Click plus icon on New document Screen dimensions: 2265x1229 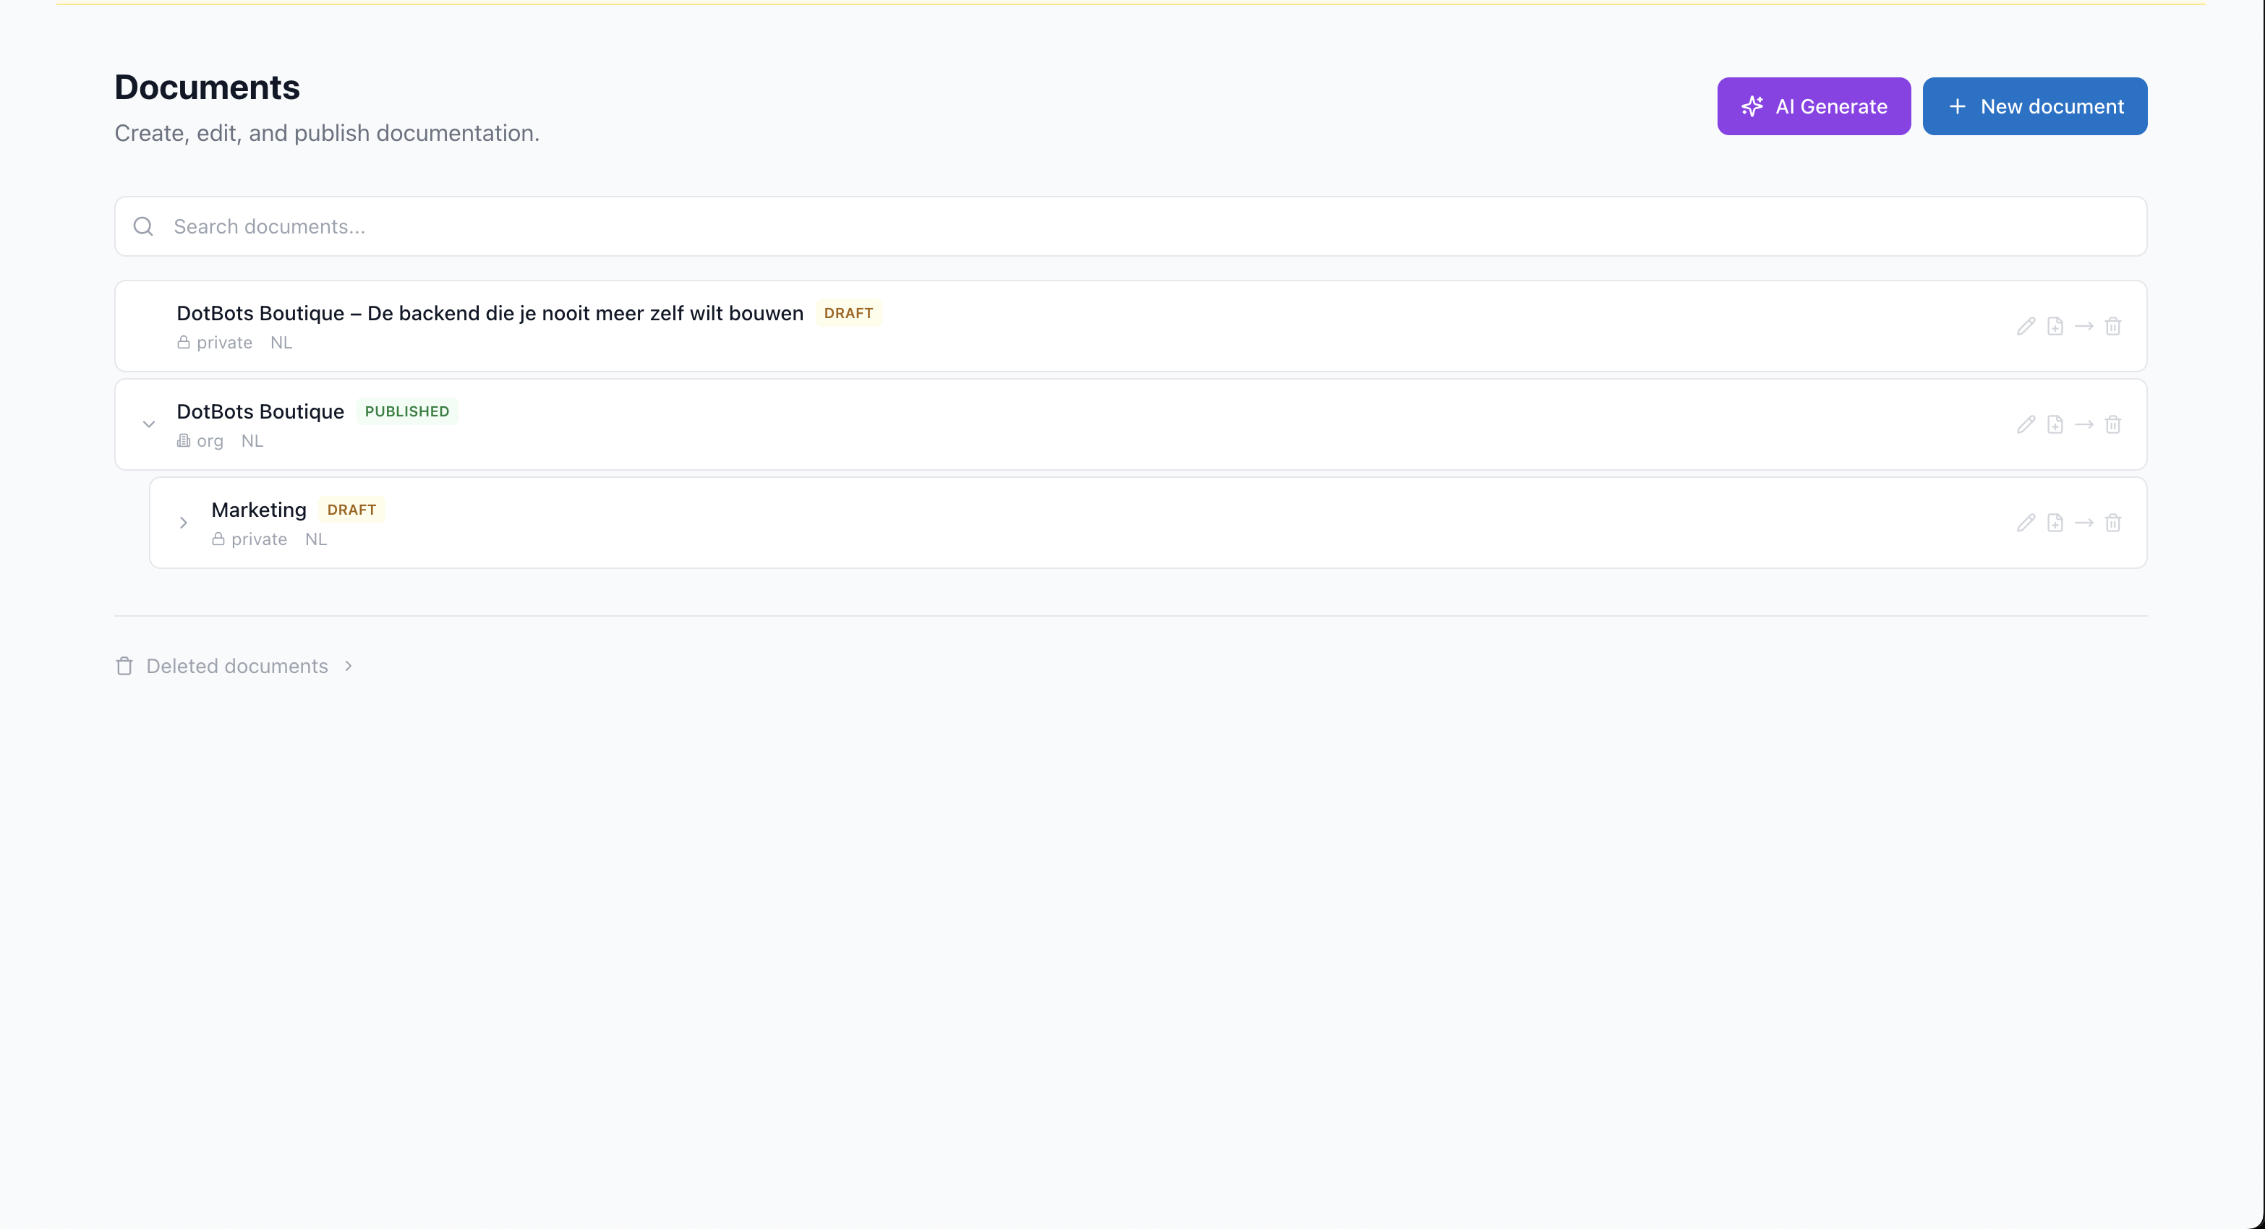(x=1957, y=106)
